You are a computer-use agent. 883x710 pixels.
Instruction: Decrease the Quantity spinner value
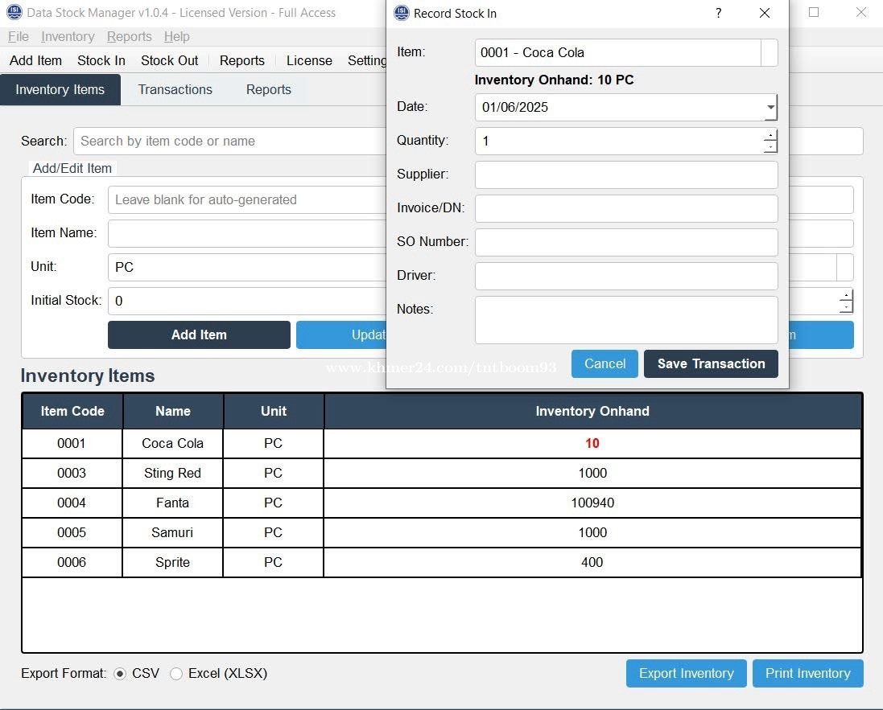(x=770, y=147)
